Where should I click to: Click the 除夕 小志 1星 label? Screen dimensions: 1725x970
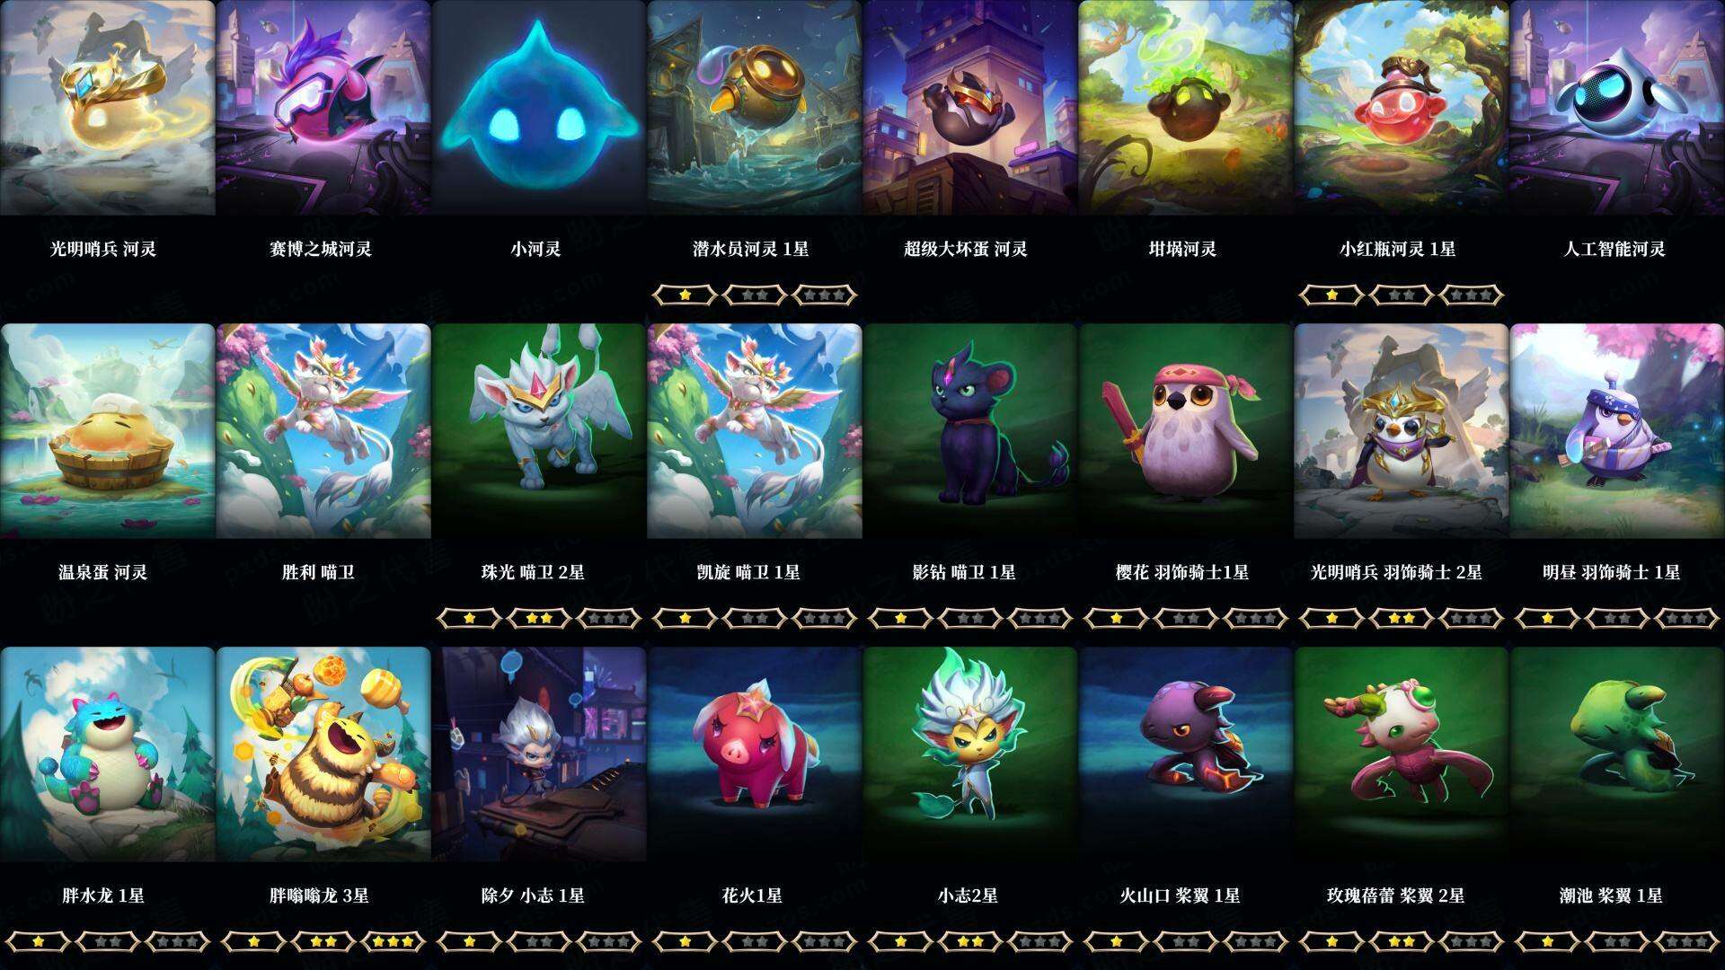coord(533,895)
